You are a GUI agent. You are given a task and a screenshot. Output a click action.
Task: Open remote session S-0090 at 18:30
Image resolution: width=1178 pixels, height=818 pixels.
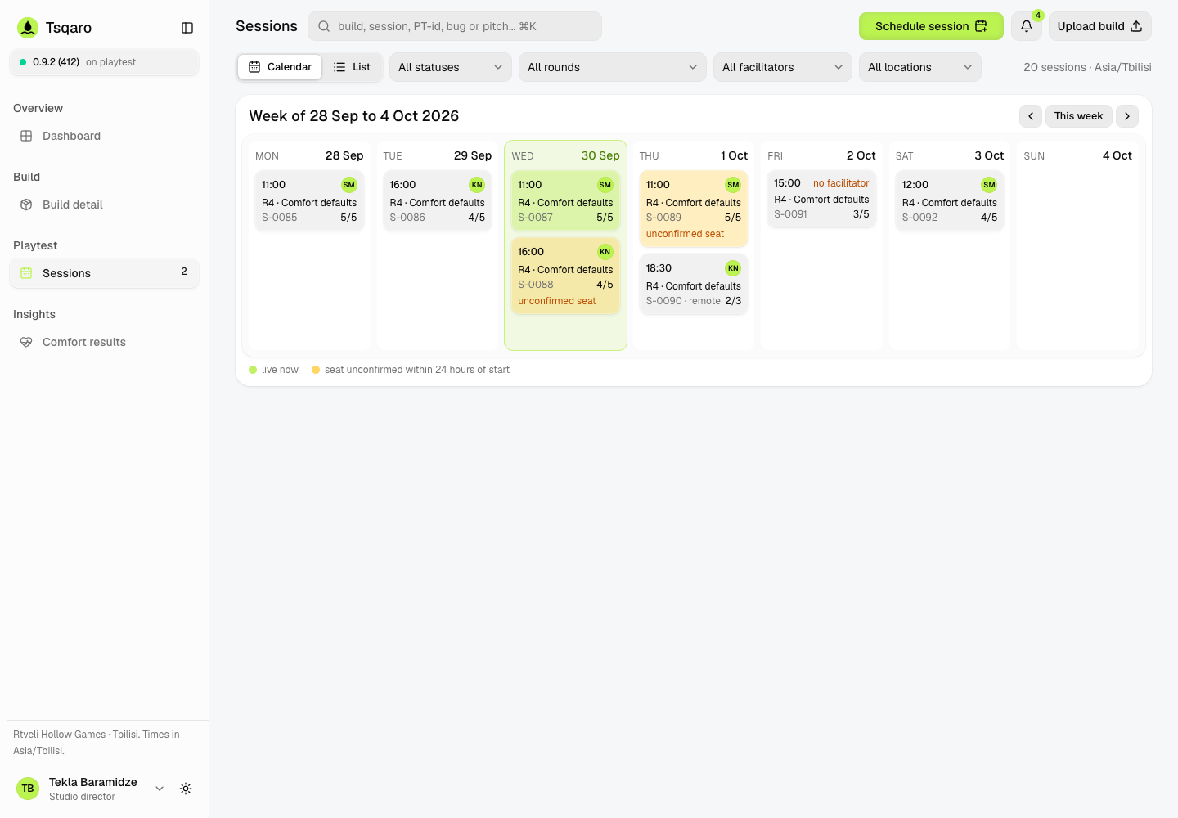click(694, 284)
